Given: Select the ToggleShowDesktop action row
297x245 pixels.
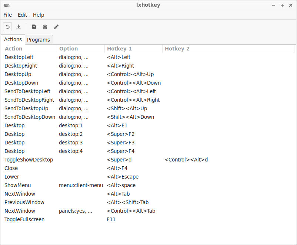Looking at the screenshot, I should tap(29, 160).
